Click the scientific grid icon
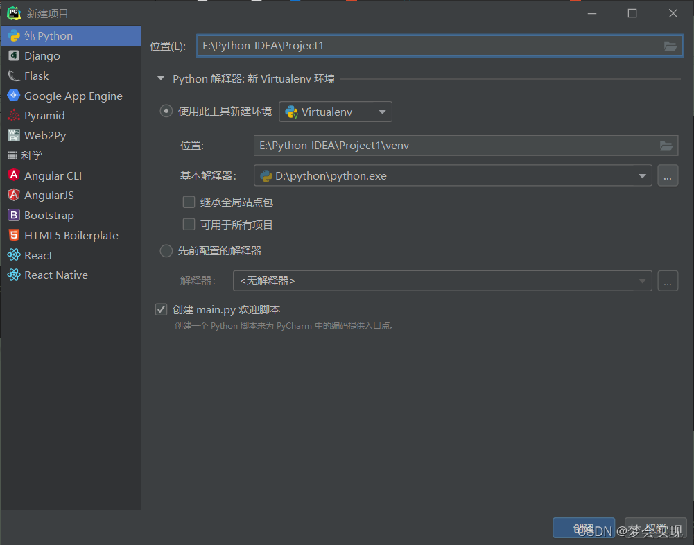This screenshot has height=545, width=694. pyautogui.click(x=12, y=155)
